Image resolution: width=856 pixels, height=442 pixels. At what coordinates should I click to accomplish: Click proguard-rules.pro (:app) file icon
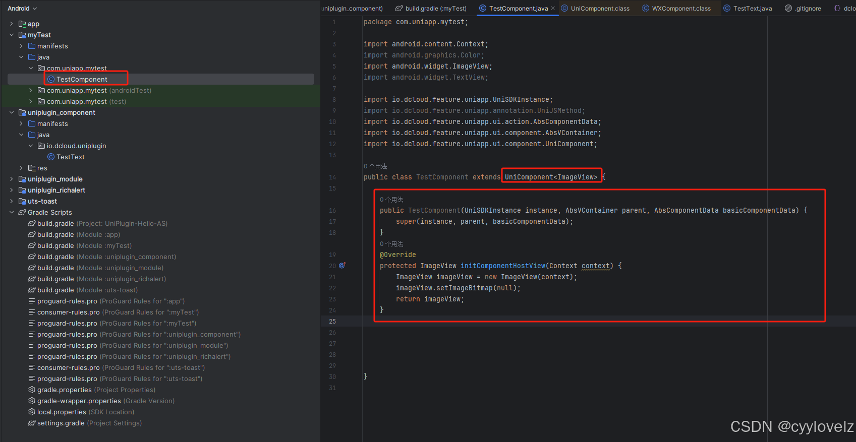coord(32,301)
